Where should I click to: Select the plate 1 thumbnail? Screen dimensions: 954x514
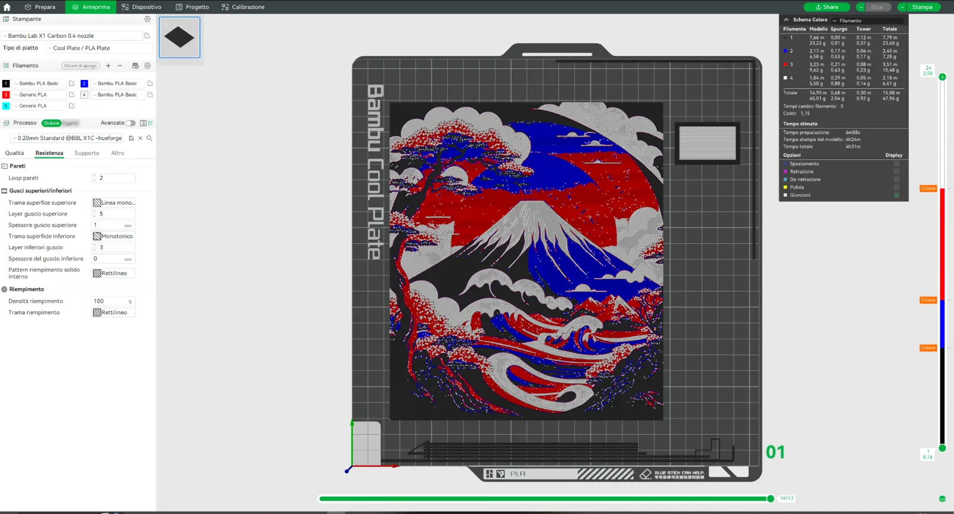[179, 38]
